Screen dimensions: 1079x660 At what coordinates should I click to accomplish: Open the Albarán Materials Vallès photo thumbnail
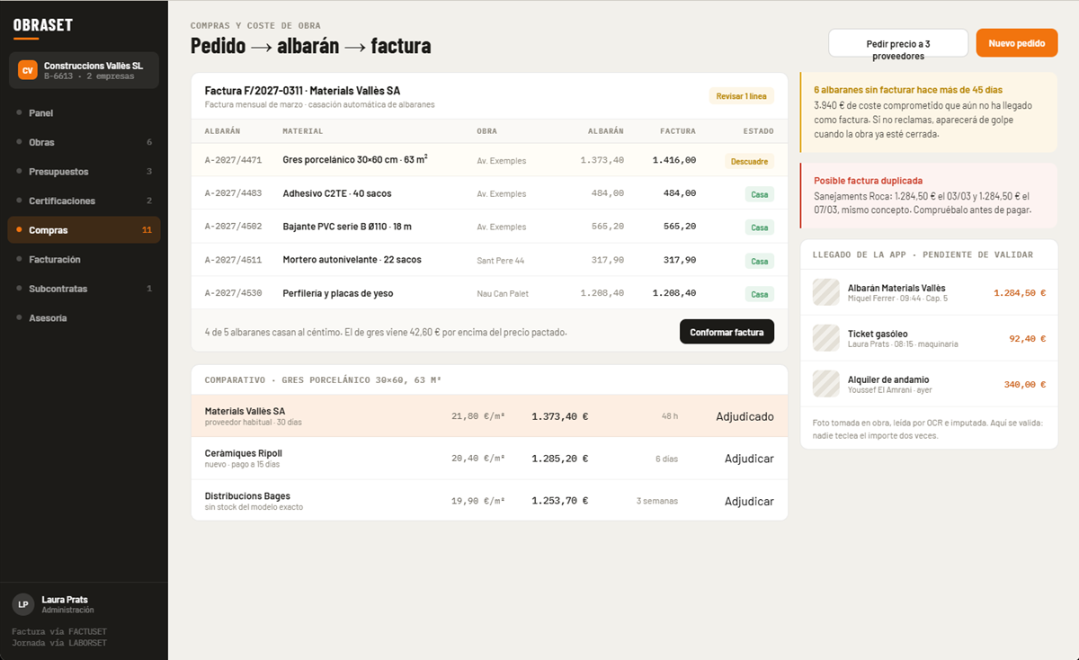point(825,292)
